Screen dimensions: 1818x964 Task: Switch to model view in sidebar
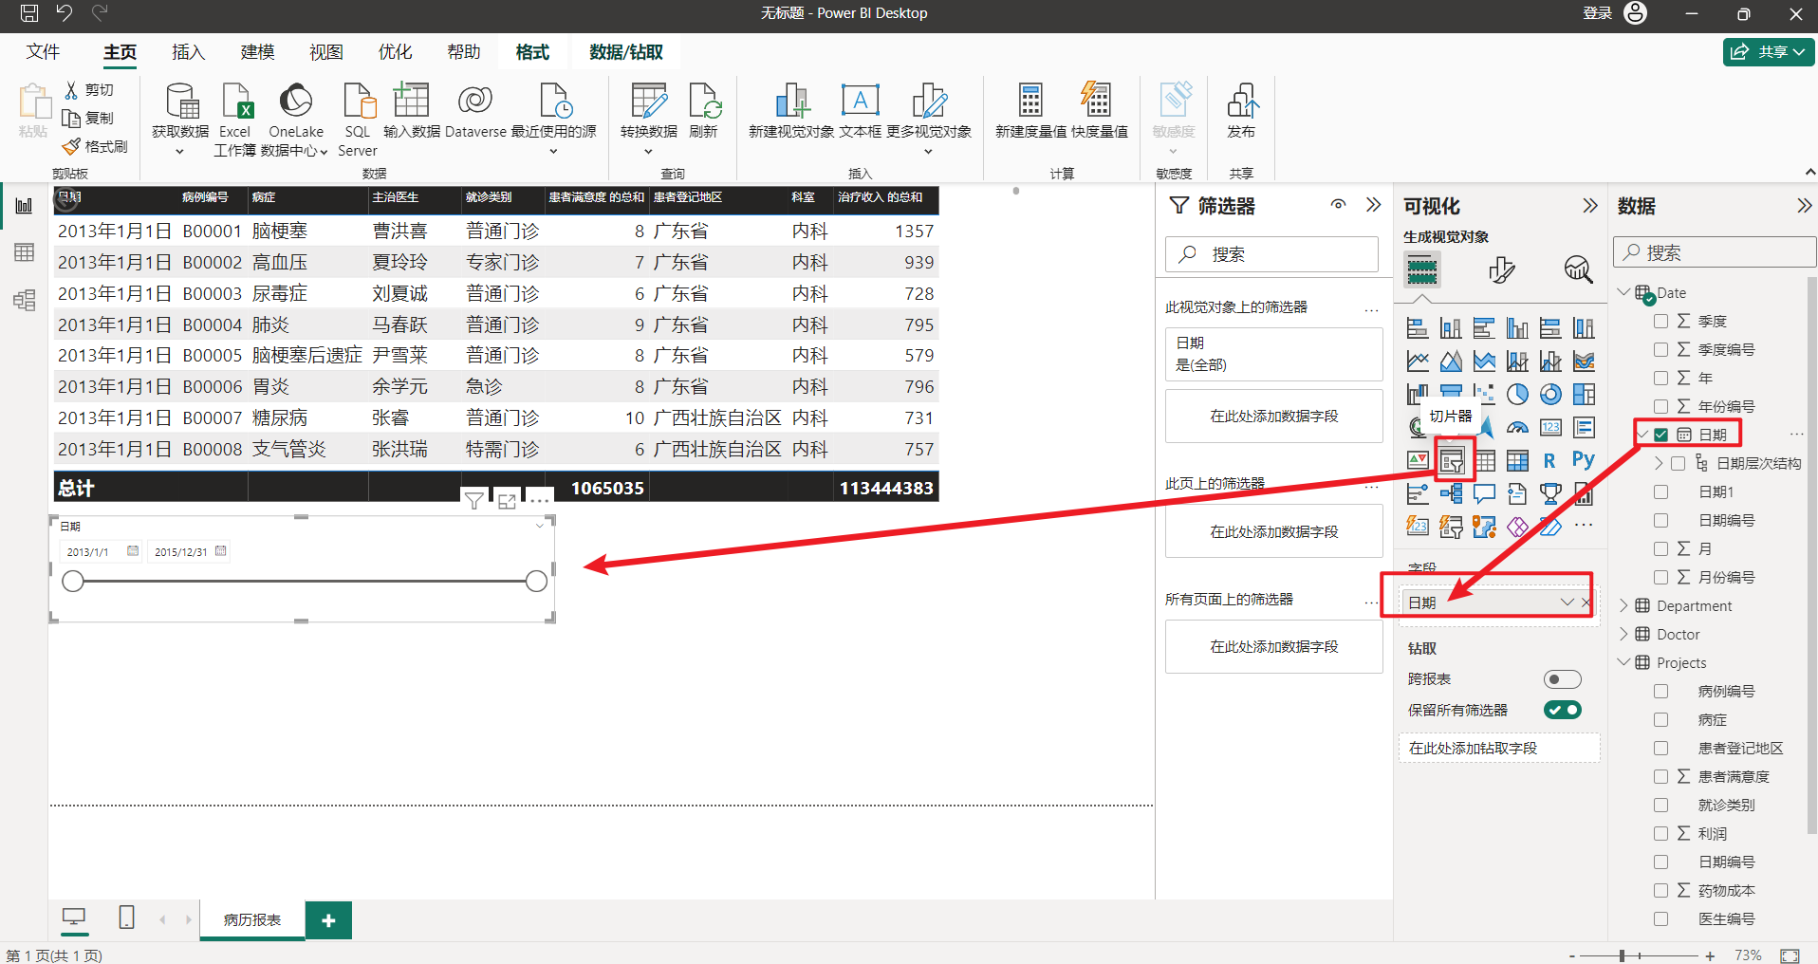coord(24,300)
